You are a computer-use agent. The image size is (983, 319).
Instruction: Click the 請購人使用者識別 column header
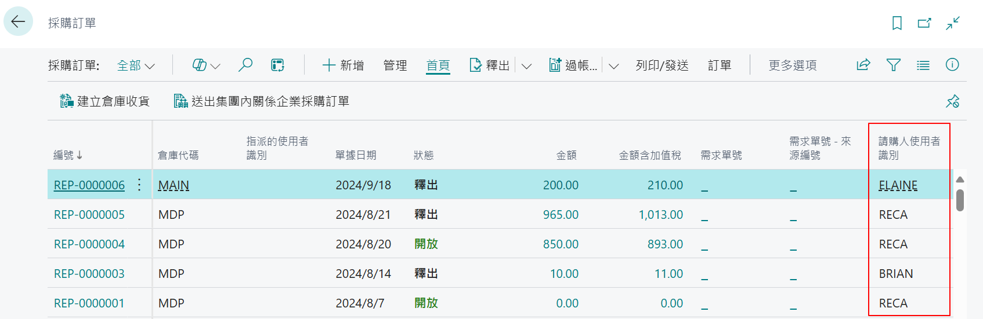[909, 148]
